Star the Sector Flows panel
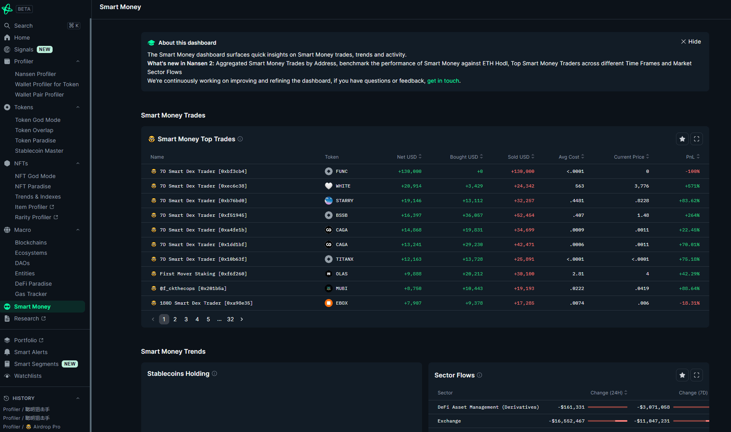 (x=682, y=375)
